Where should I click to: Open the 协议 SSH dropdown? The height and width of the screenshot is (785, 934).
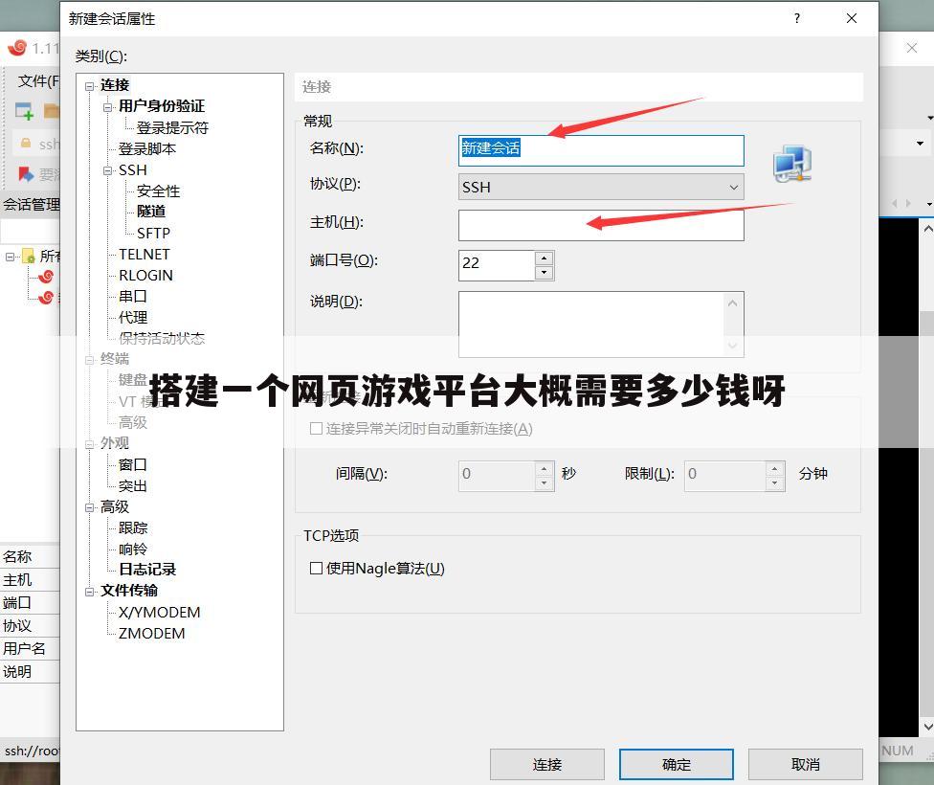pyautogui.click(x=601, y=188)
